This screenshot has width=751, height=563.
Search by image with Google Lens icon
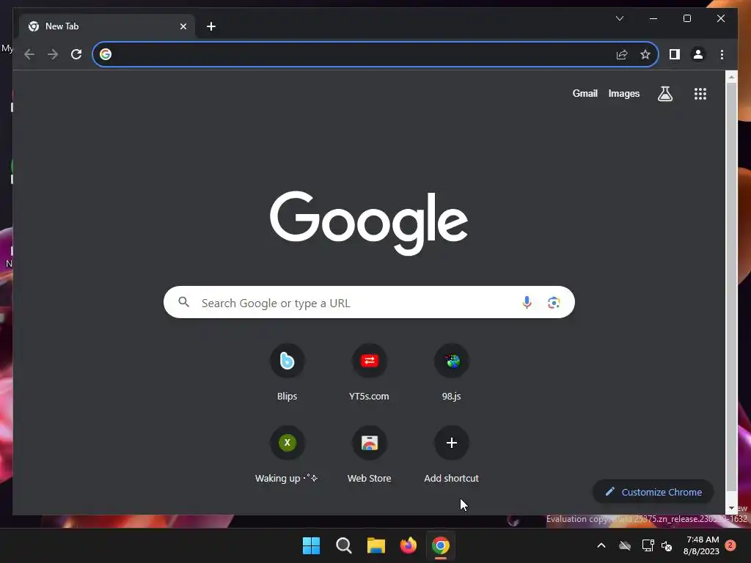pyautogui.click(x=554, y=303)
